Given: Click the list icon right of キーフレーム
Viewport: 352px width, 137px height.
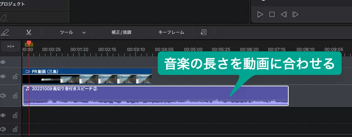Looking at the screenshot, I should (x=204, y=32).
